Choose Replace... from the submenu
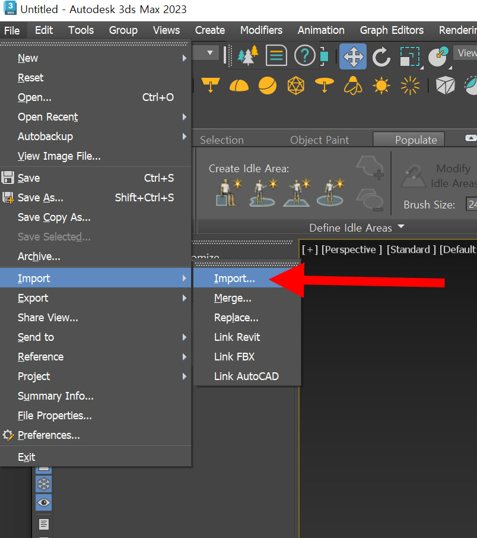Image resolution: width=477 pixels, height=538 pixels. coord(247,317)
